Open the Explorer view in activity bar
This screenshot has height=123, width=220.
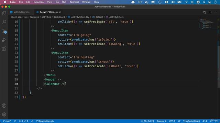click(x=4, y=13)
